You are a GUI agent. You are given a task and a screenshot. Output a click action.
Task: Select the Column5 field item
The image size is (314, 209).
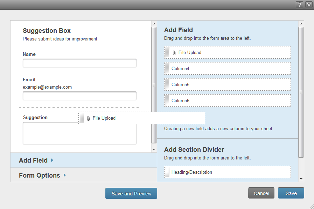(x=228, y=85)
